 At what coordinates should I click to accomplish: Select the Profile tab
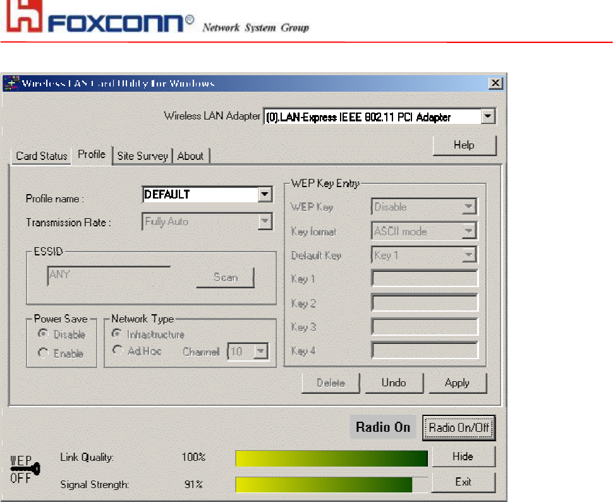(x=92, y=154)
